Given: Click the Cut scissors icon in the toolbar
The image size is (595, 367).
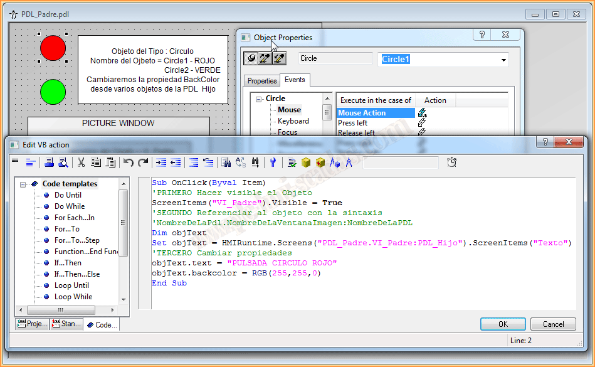Looking at the screenshot, I should (x=81, y=162).
